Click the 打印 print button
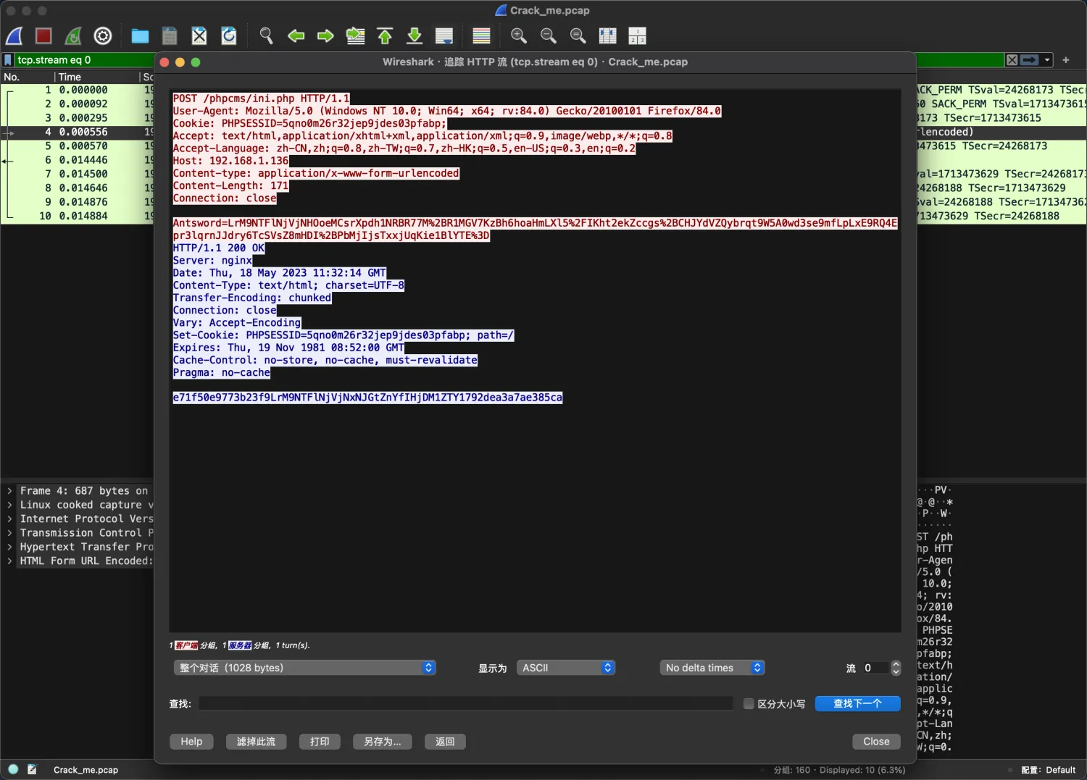Screen dimensions: 1087x780 [x=320, y=742]
